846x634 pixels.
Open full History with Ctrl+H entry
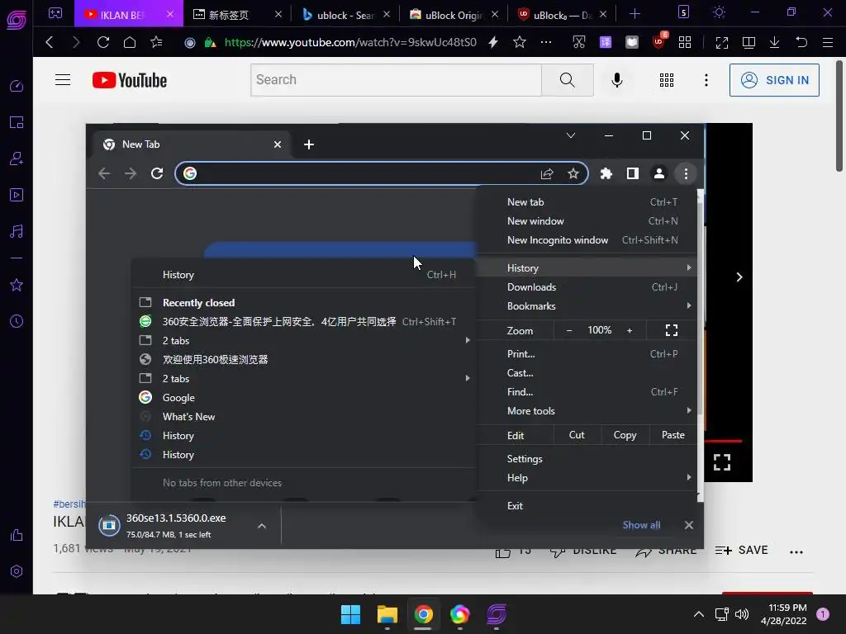(x=304, y=275)
